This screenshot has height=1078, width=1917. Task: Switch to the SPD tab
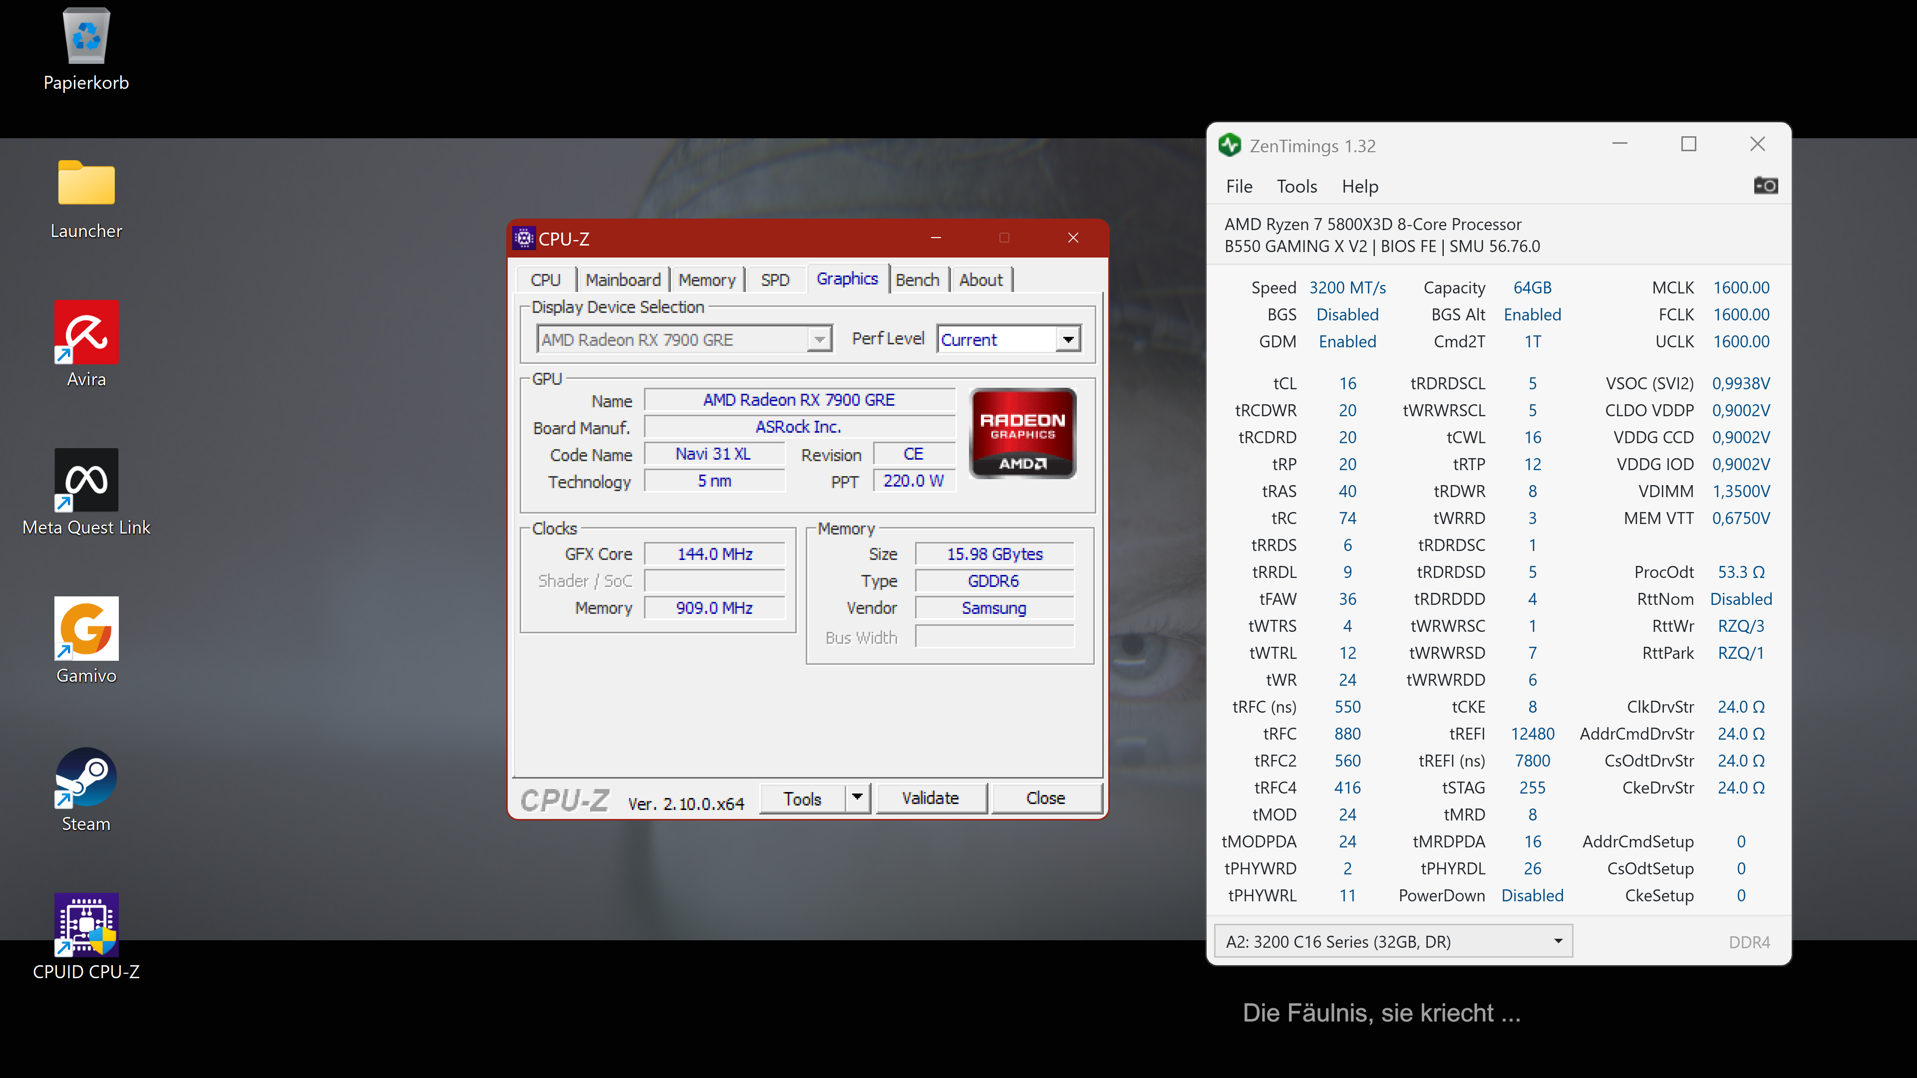click(x=775, y=279)
